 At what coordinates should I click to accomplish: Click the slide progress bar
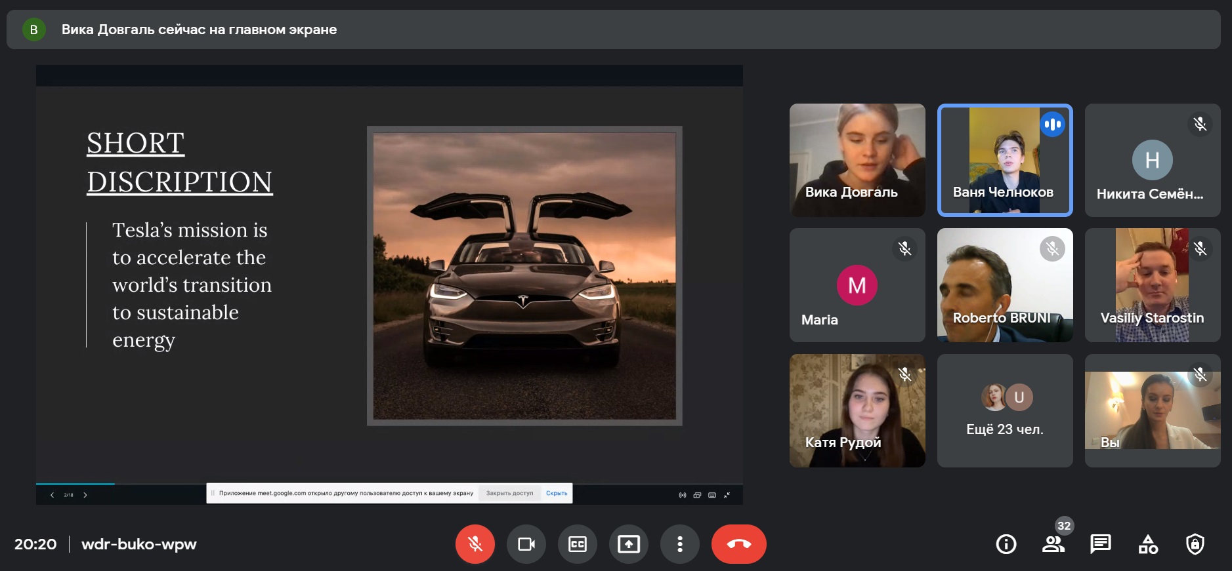[389, 484]
